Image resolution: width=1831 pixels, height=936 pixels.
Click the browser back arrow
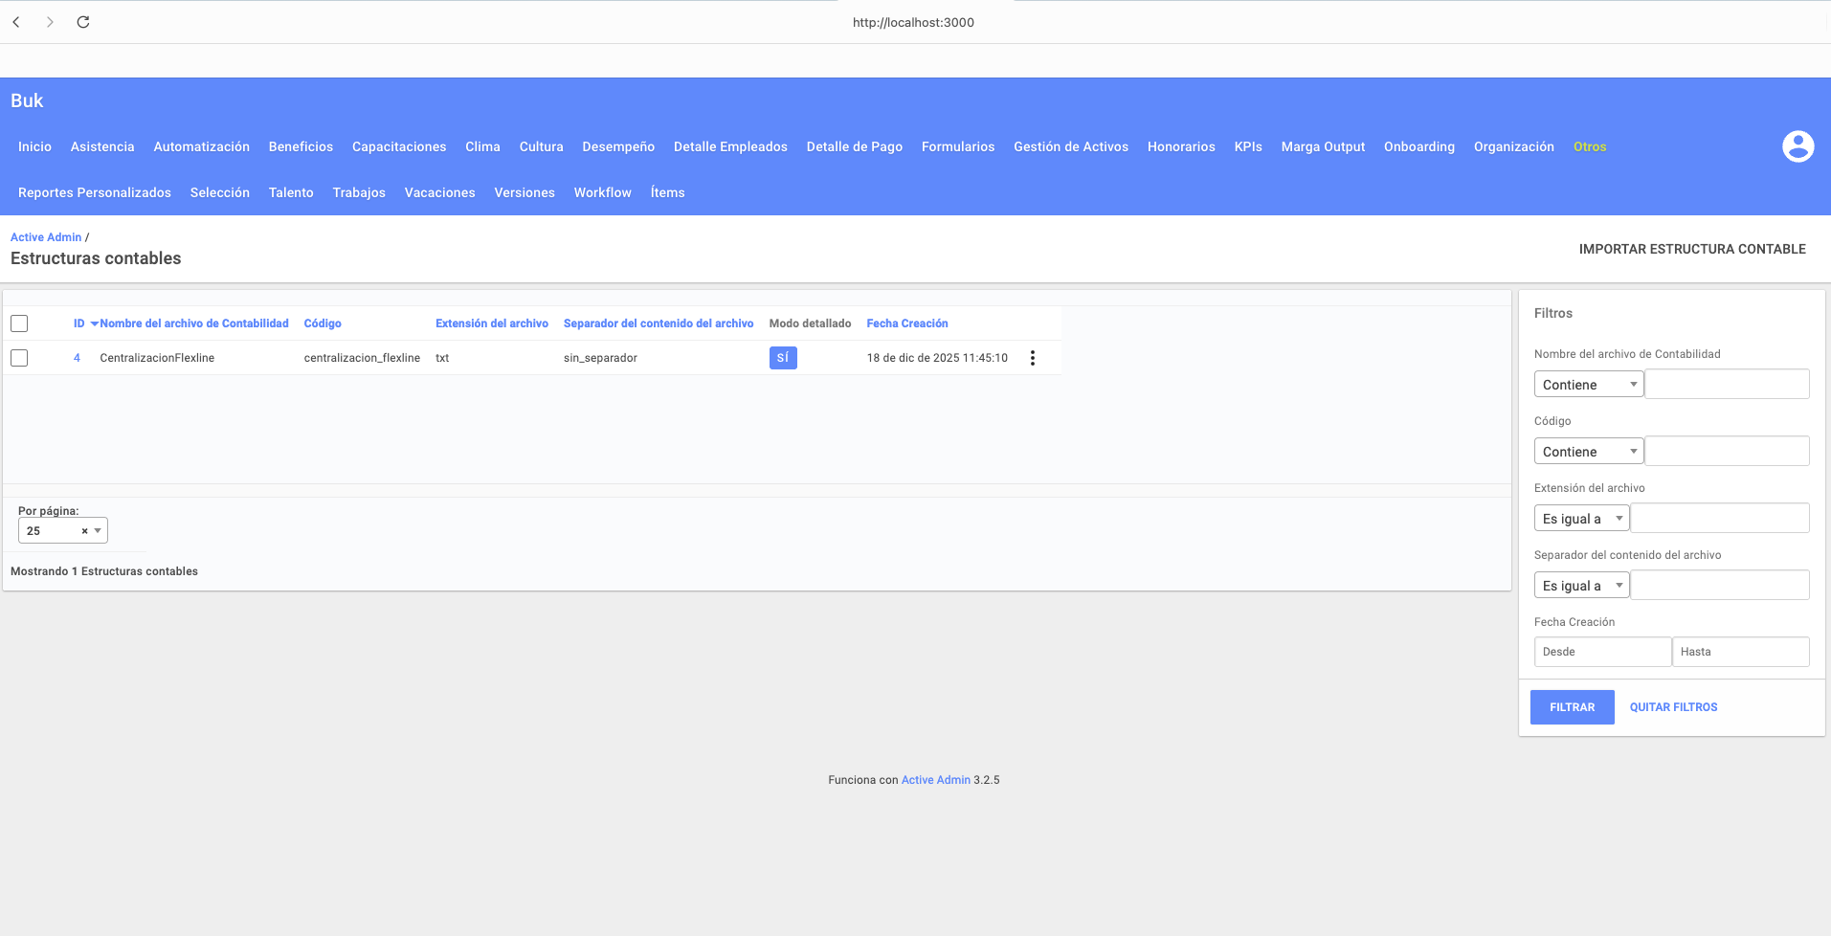click(x=16, y=21)
